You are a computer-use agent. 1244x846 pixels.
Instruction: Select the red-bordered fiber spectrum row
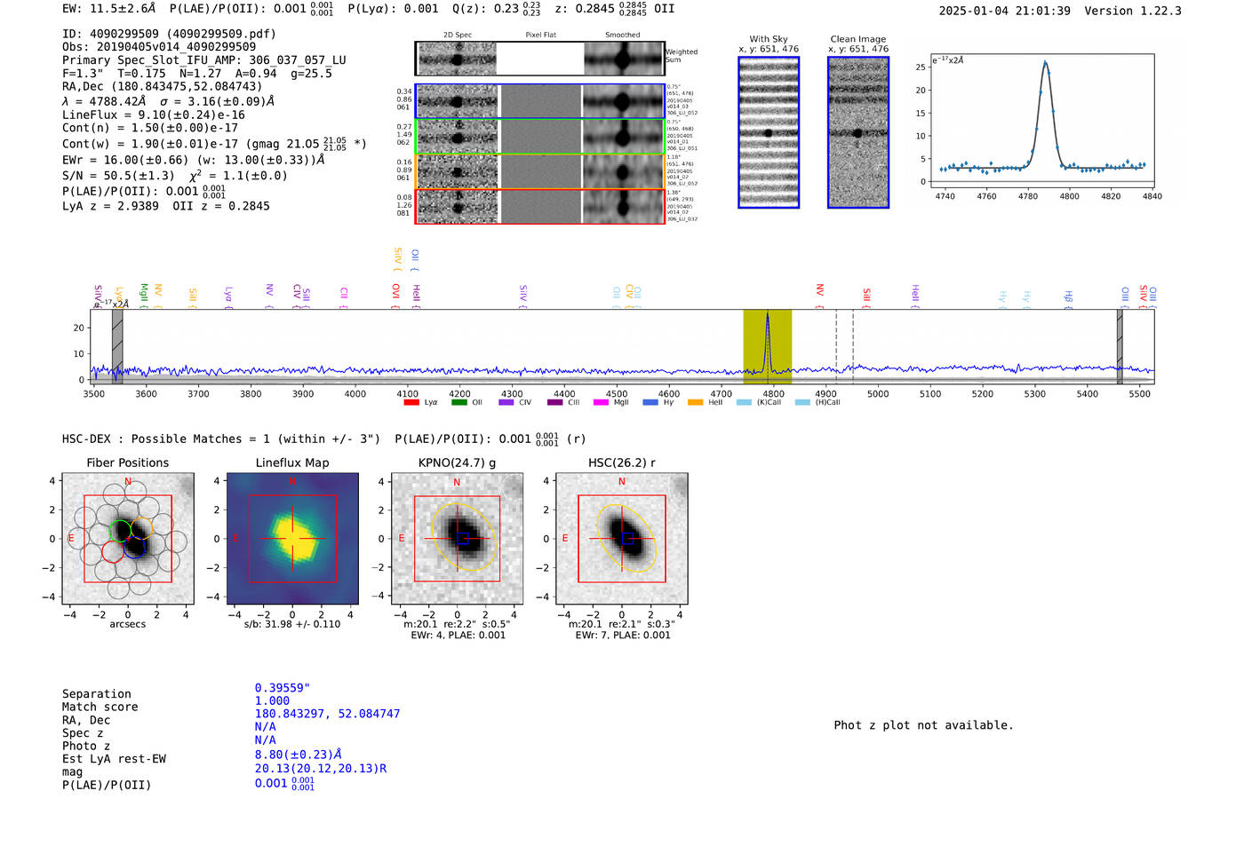540,206
